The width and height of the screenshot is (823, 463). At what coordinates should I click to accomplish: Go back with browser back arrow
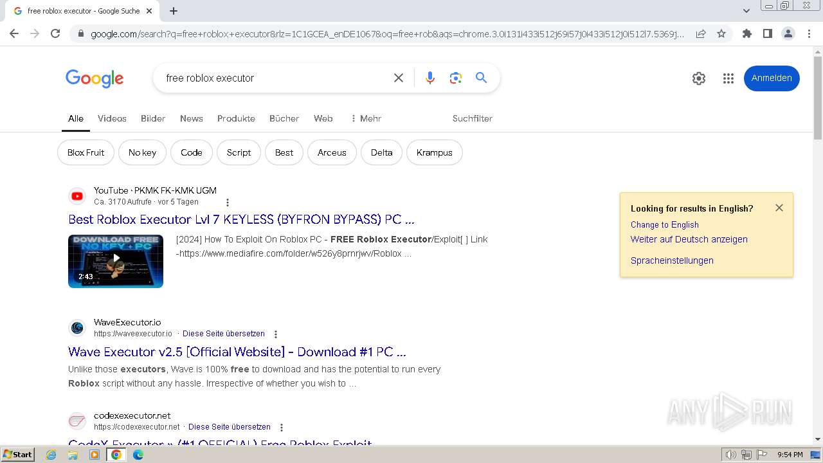[14, 33]
